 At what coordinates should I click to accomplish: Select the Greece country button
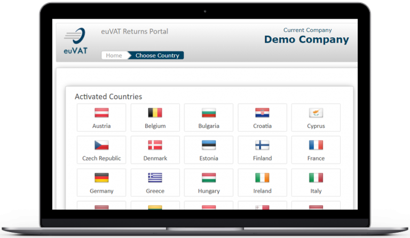tap(155, 183)
